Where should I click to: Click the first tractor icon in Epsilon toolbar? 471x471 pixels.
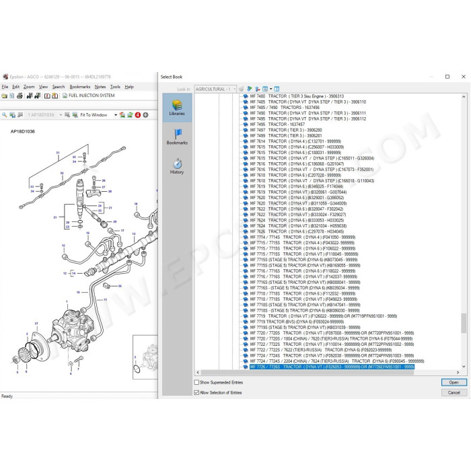coord(30,96)
